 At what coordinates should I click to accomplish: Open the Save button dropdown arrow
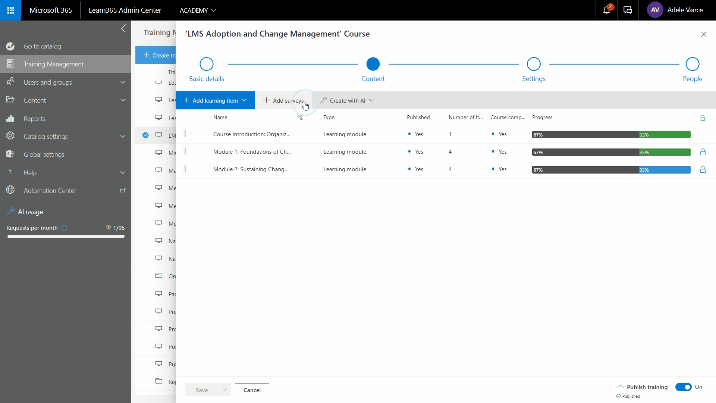click(x=224, y=390)
